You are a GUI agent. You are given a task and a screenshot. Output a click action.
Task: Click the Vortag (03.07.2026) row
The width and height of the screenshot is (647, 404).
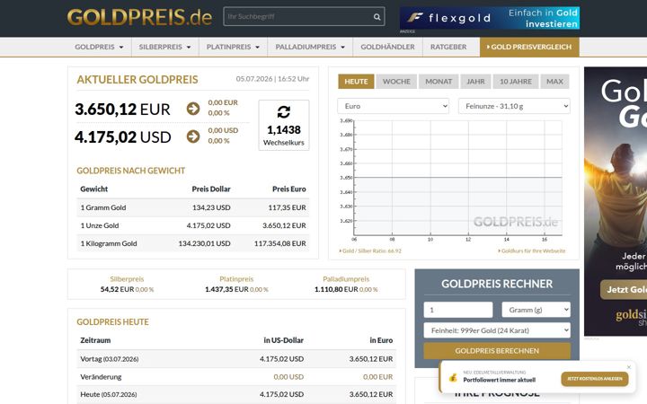pyautogui.click(x=236, y=358)
